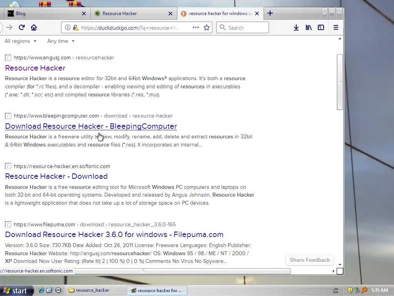Click the filepuma.com result favicon
Screen dimensions: 394x296
(8, 225)
